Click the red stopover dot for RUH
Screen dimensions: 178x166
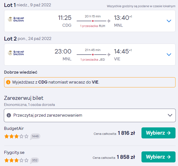pos(93,21)
